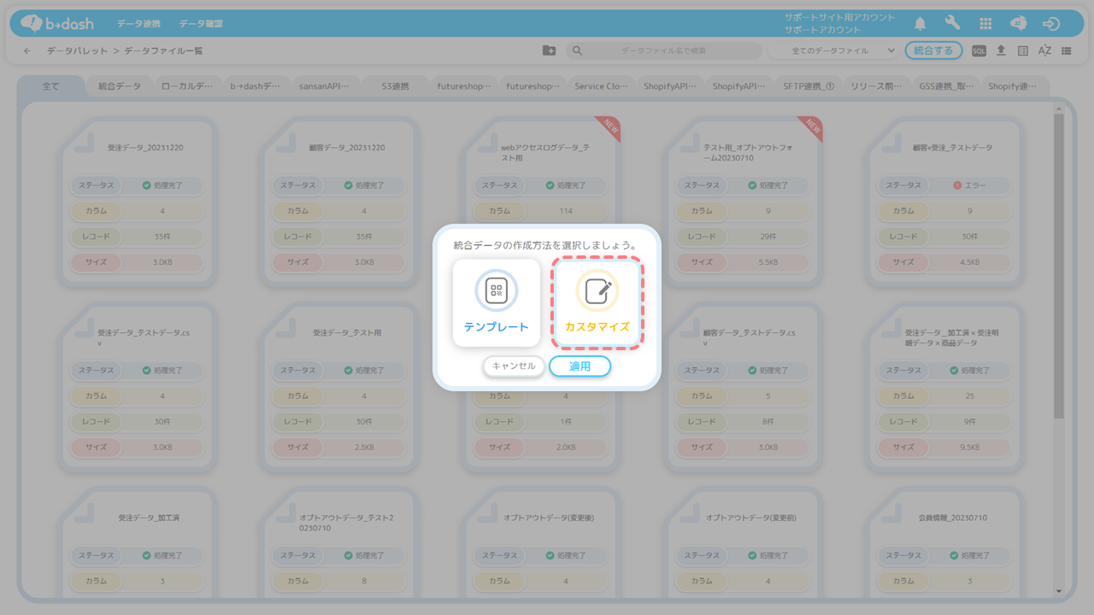The width and height of the screenshot is (1094, 615).
Task: Open the データ確認 menu
Action: 202,24
